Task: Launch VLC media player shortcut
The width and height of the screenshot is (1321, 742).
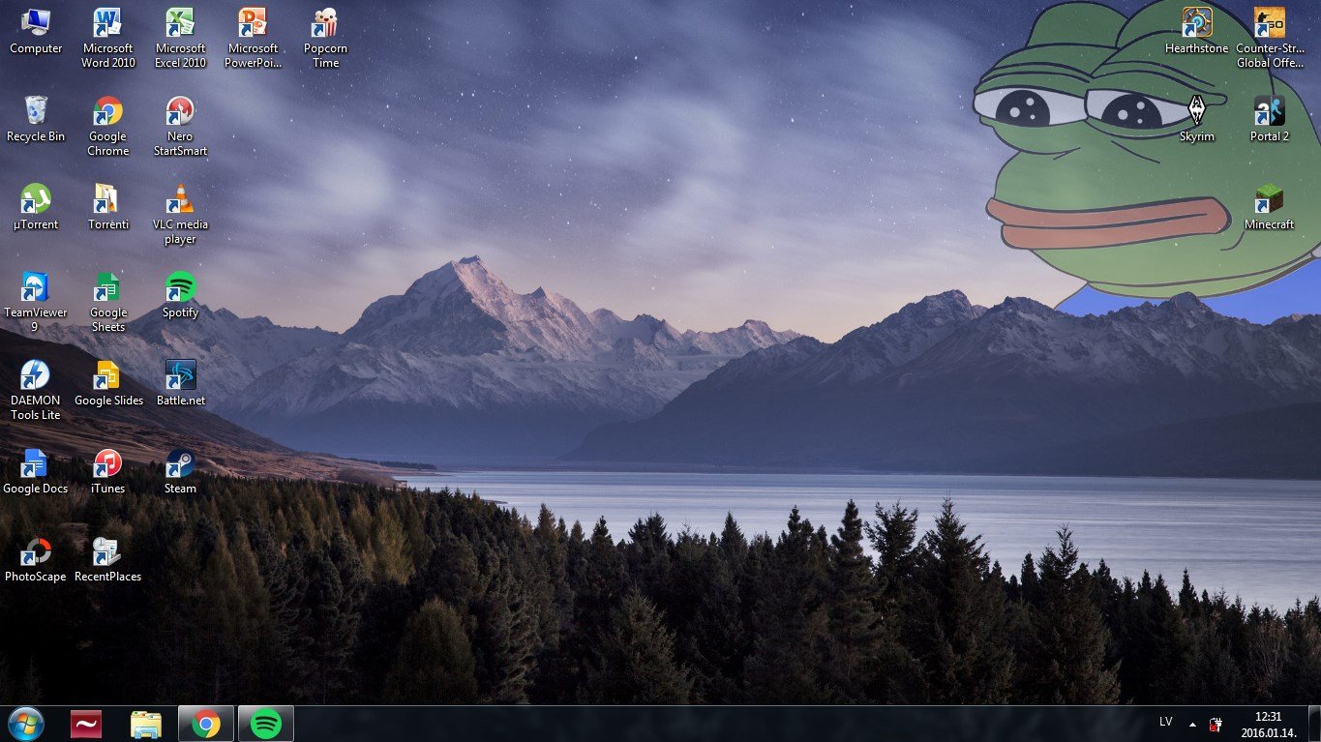Action: pyautogui.click(x=180, y=214)
